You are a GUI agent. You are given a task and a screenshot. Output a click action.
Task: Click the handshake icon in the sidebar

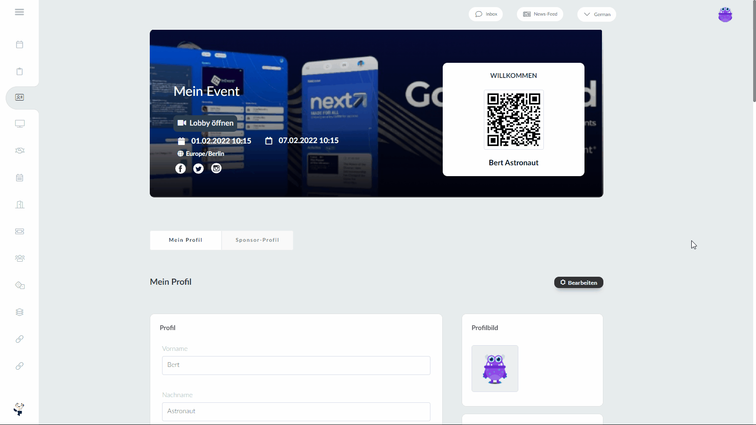pos(19,151)
